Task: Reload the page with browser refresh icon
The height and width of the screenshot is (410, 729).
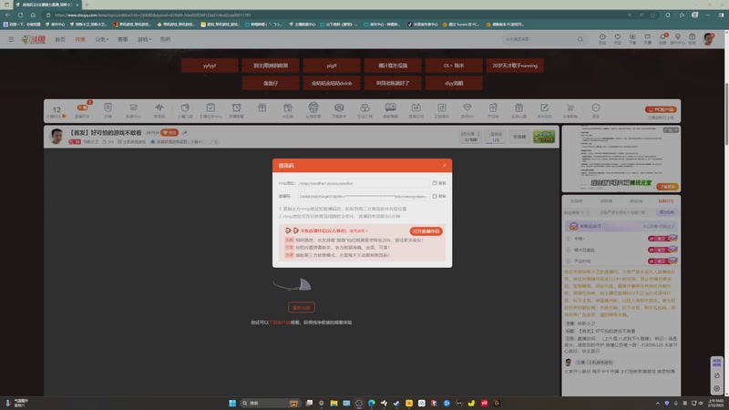Action: pyautogui.click(x=20, y=15)
